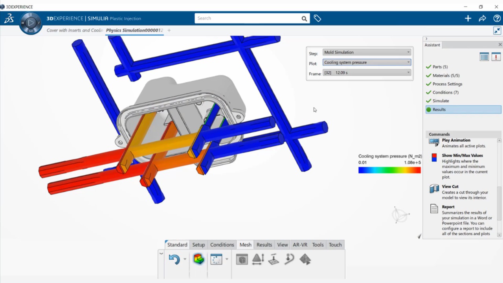Activate the View Cut tool
Viewport: 503px width, 283px height.
450,186
